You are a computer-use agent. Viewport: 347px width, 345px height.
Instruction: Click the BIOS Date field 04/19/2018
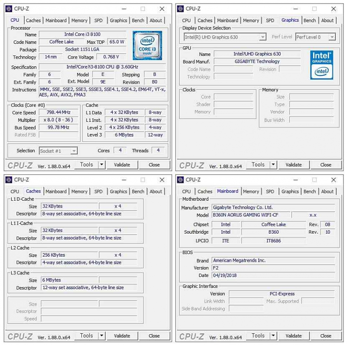[x=273, y=275]
